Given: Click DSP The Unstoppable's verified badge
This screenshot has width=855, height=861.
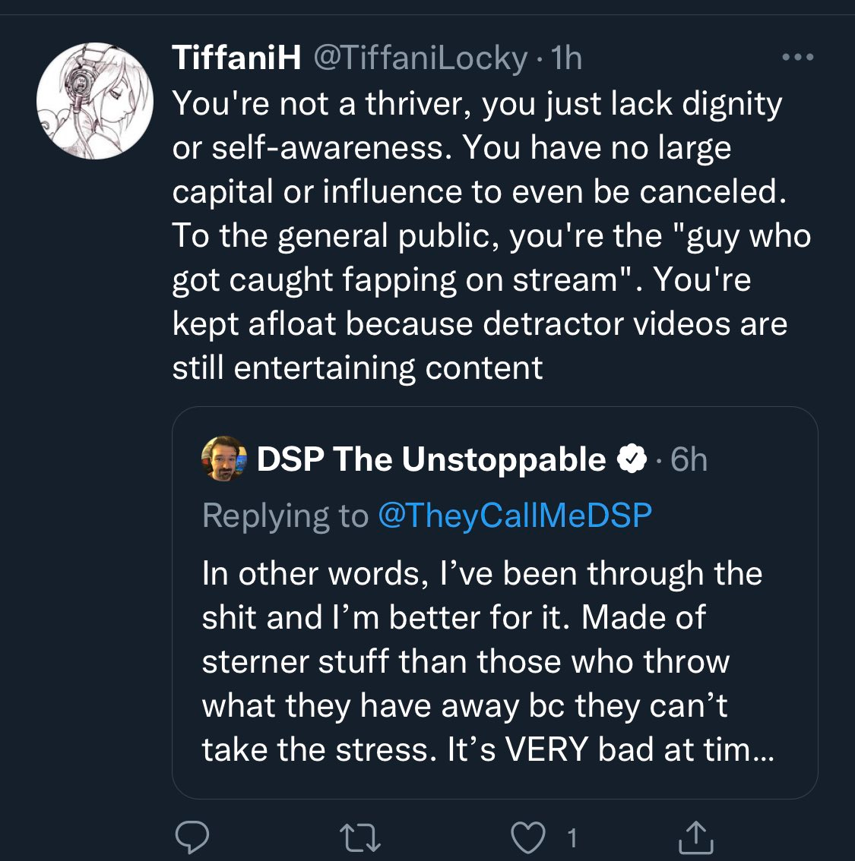Looking at the screenshot, I should 633,458.
